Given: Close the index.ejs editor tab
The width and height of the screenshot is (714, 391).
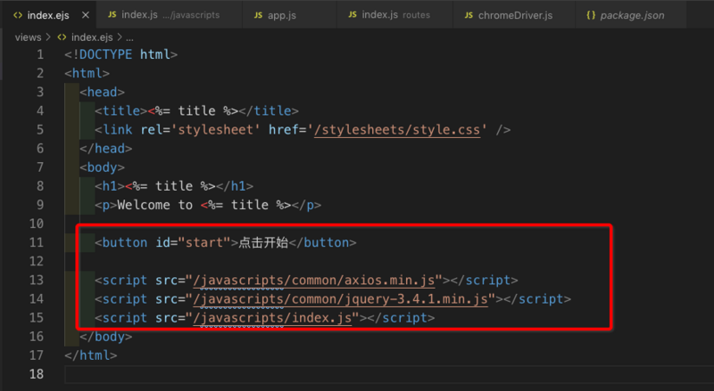Looking at the screenshot, I should tap(85, 16).
